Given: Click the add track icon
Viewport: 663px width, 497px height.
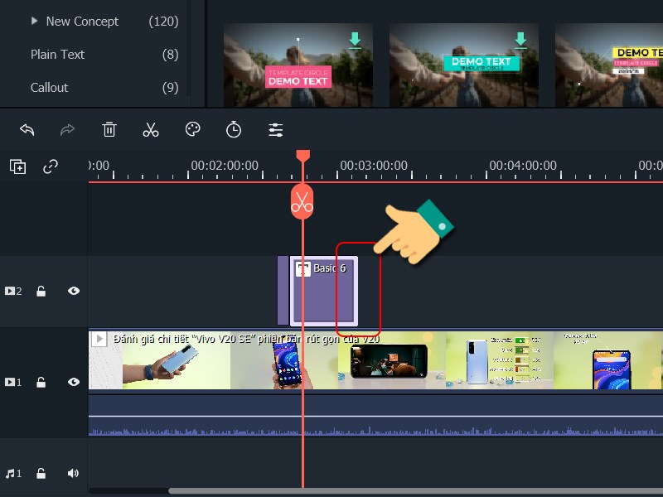Looking at the screenshot, I should point(17,166).
